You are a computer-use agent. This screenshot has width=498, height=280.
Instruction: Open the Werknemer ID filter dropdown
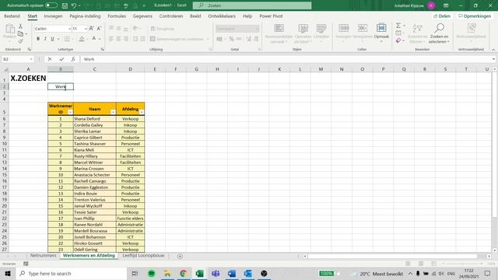coord(70,112)
